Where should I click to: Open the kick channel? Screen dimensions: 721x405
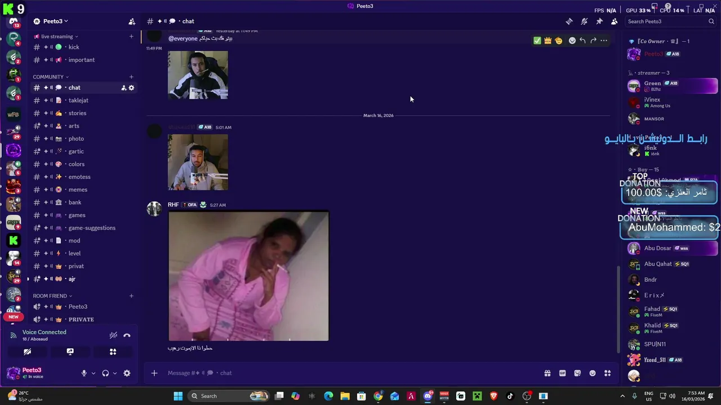[83, 47]
